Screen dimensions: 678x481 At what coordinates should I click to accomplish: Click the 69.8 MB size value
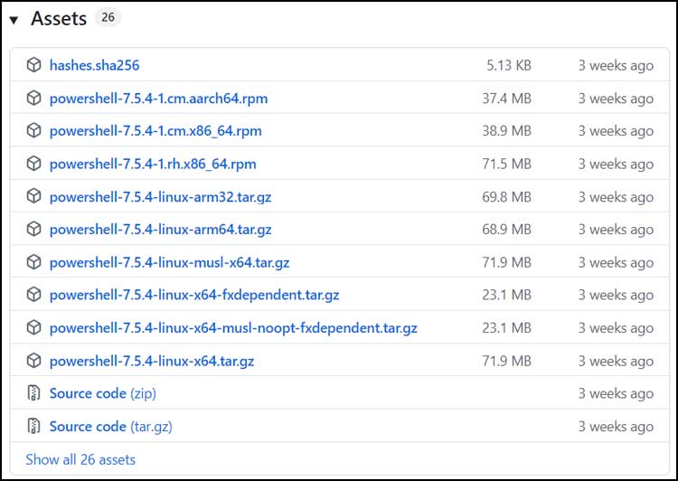click(507, 197)
